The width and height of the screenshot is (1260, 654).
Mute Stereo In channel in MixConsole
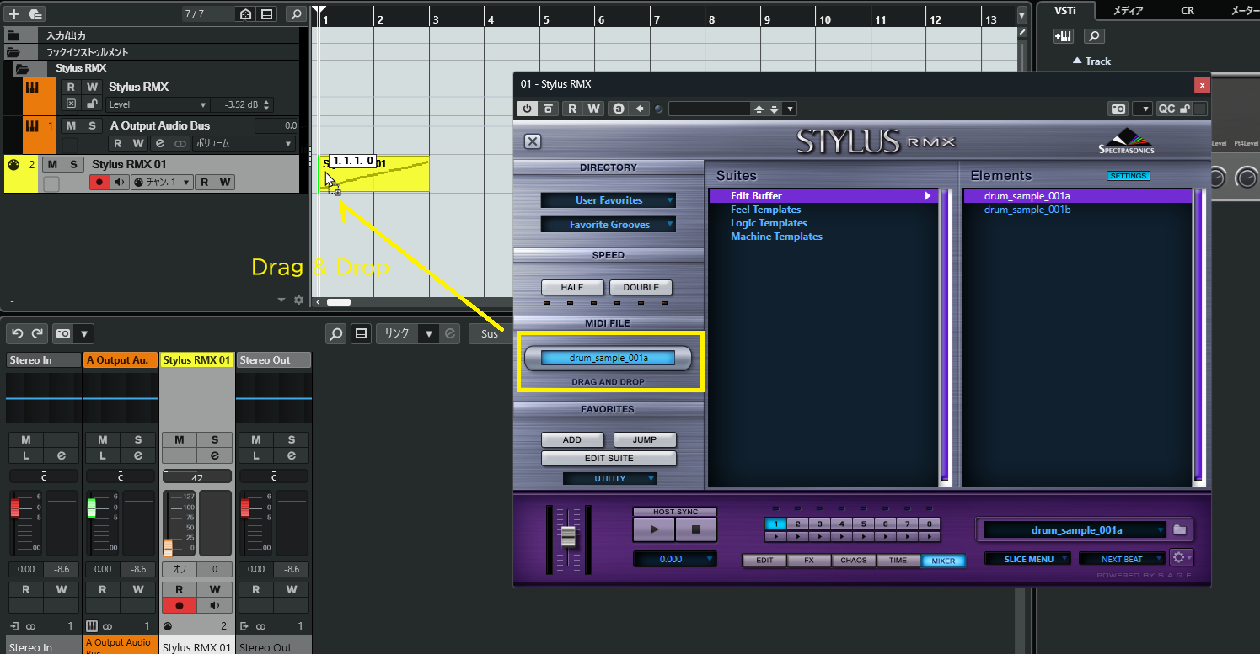(x=26, y=439)
